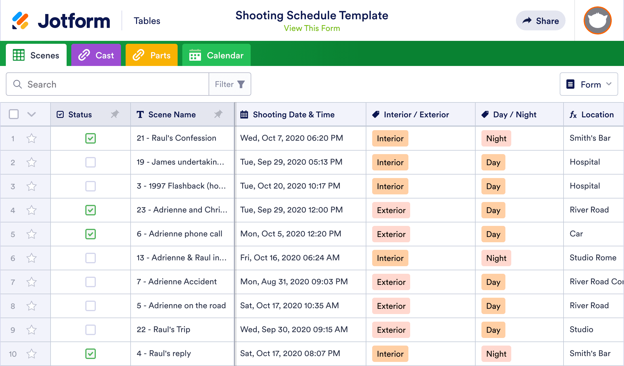The width and height of the screenshot is (624, 366).
Task: Uncheck status for Raul's Confession scene
Action: coord(91,138)
